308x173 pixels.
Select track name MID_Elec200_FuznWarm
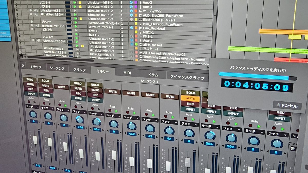163,24
